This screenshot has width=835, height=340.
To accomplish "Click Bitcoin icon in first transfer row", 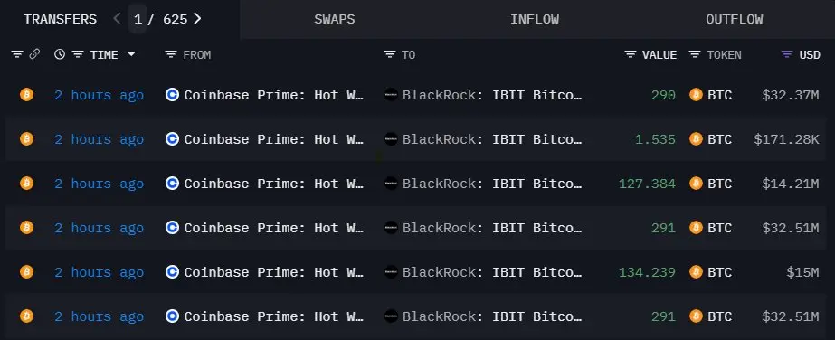I will pyautogui.click(x=26, y=95).
